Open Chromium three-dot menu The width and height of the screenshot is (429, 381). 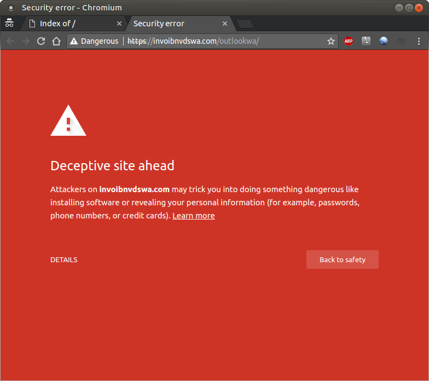(x=419, y=41)
